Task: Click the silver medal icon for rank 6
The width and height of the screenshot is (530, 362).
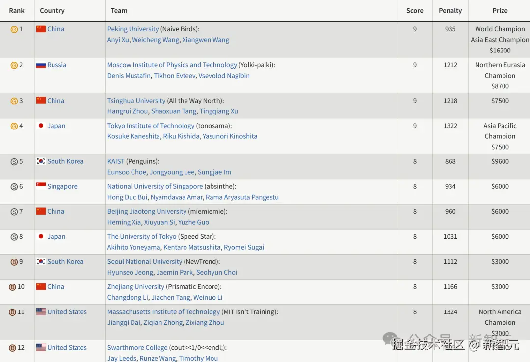Action: coord(14,187)
